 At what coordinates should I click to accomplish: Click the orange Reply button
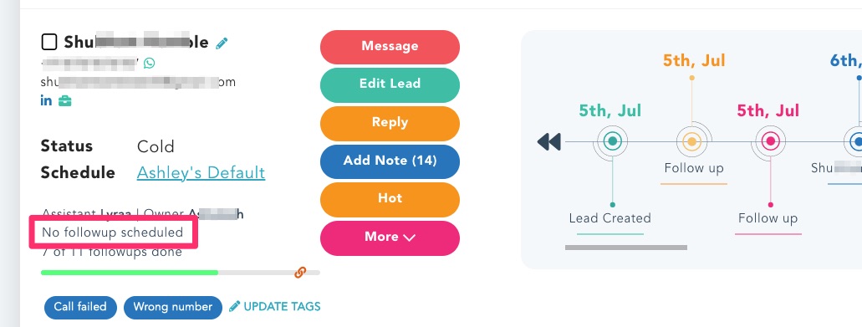(390, 123)
